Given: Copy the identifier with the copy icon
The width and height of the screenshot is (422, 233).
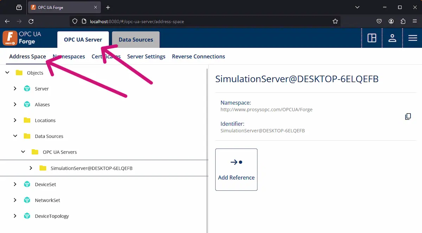Looking at the screenshot, I should (408, 116).
